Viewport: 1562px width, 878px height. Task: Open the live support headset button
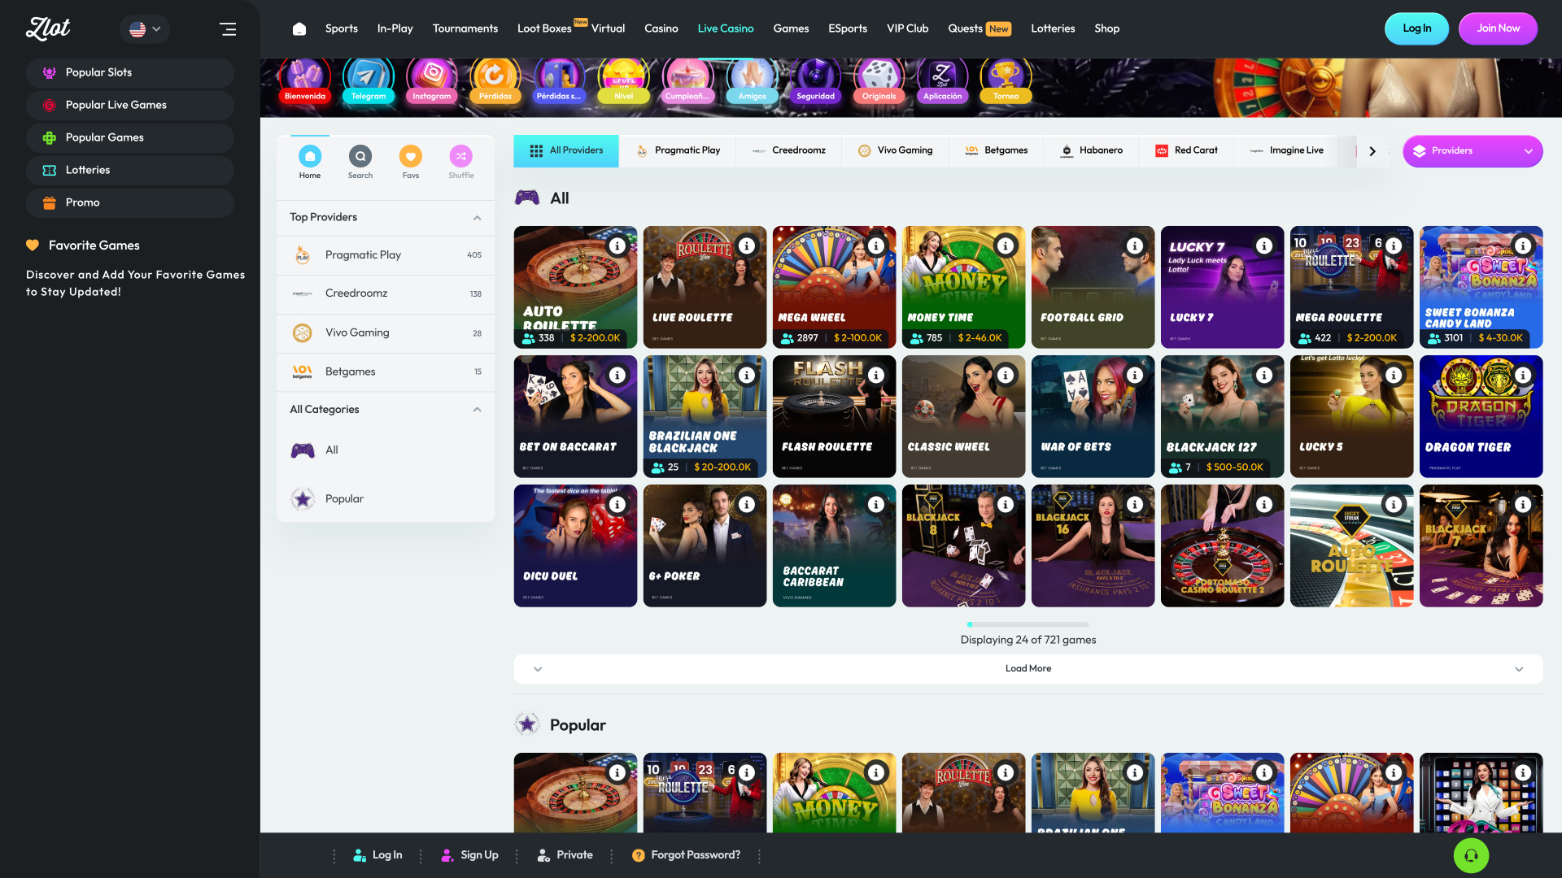[1471, 855]
